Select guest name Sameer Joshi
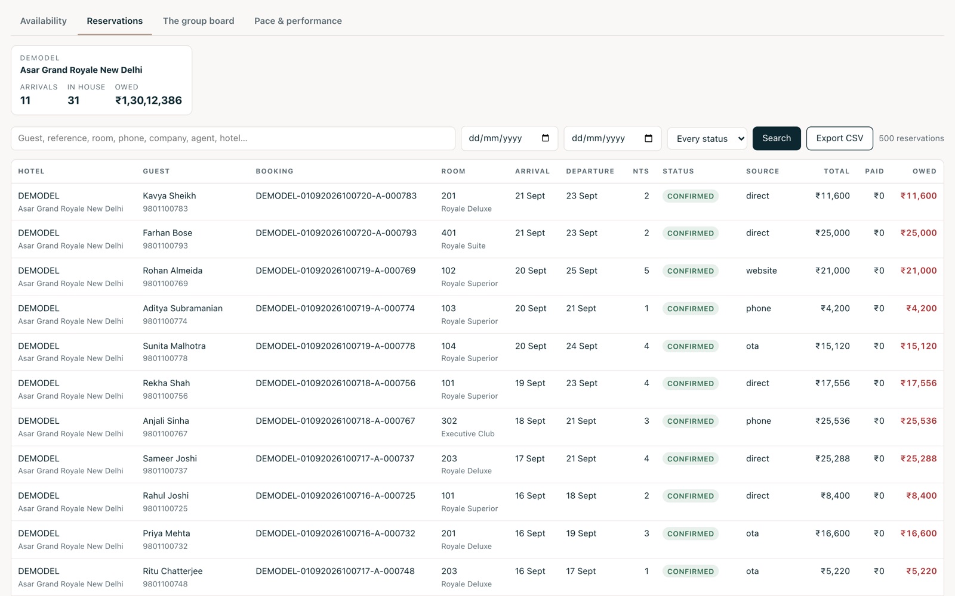Viewport: 955px width, 596px height. pyautogui.click(x=170, y=458)
